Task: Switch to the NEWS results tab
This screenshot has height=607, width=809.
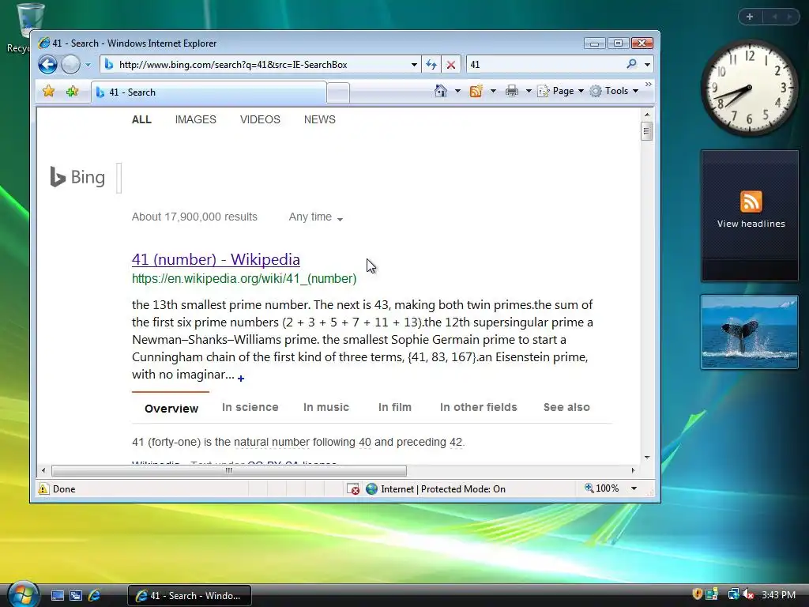Action: click(319, 120)
